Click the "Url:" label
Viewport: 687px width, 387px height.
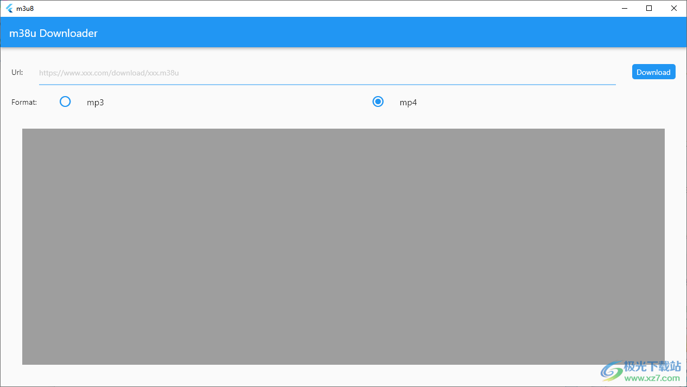pyautogui.click(x=17, y=72)
